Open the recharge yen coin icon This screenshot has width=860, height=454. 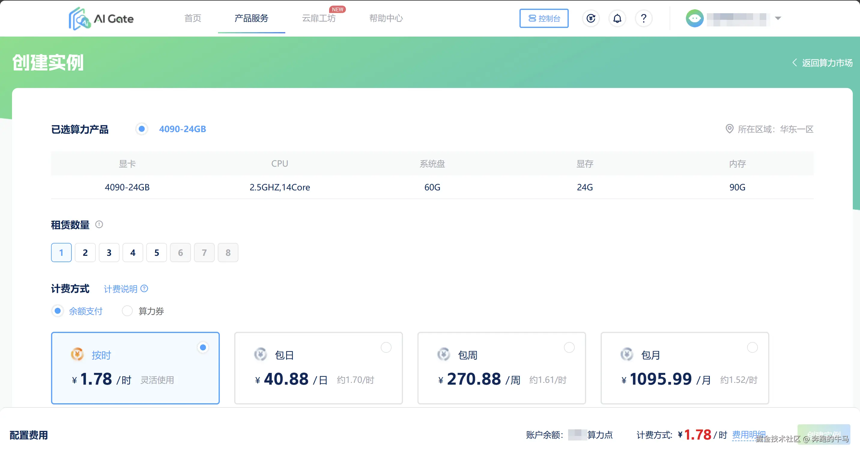pyautogui.click(x=591, y=18)
